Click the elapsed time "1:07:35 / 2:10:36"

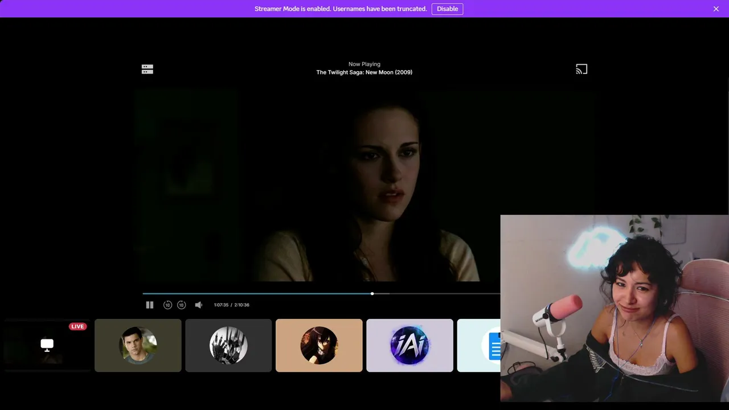(x=231, y=305)
